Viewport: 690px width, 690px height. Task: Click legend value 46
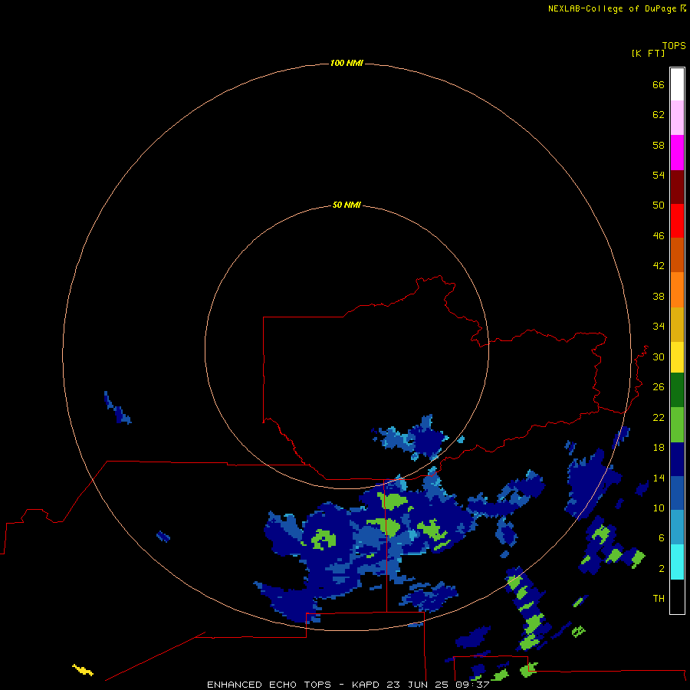coord(659,235)
